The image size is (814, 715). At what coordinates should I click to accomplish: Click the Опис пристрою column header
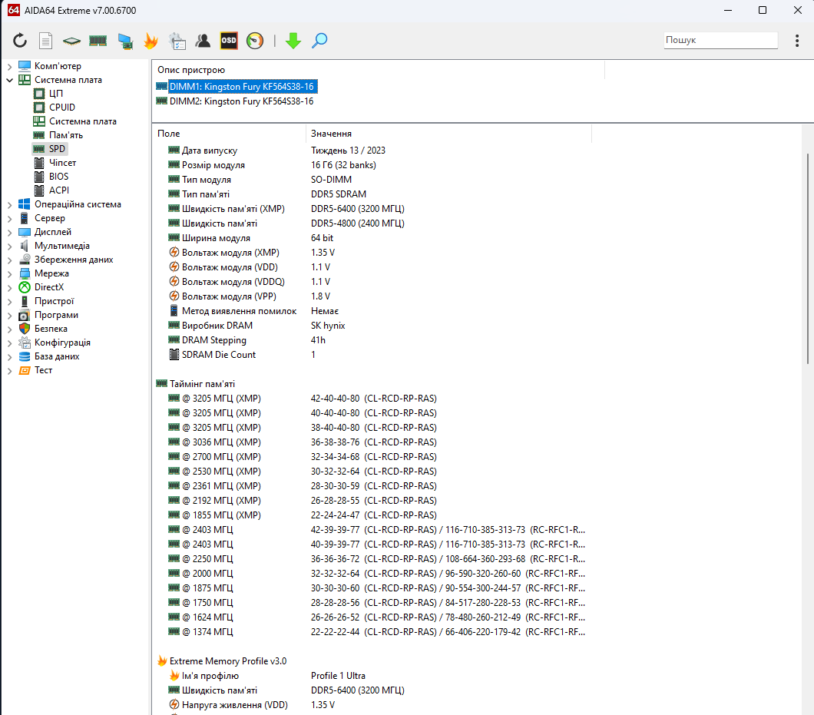coord(378,70)
